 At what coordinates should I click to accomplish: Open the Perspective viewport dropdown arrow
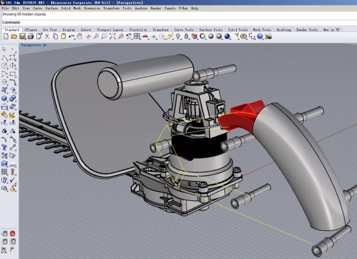pyautogui.click(x=45, y=45)
